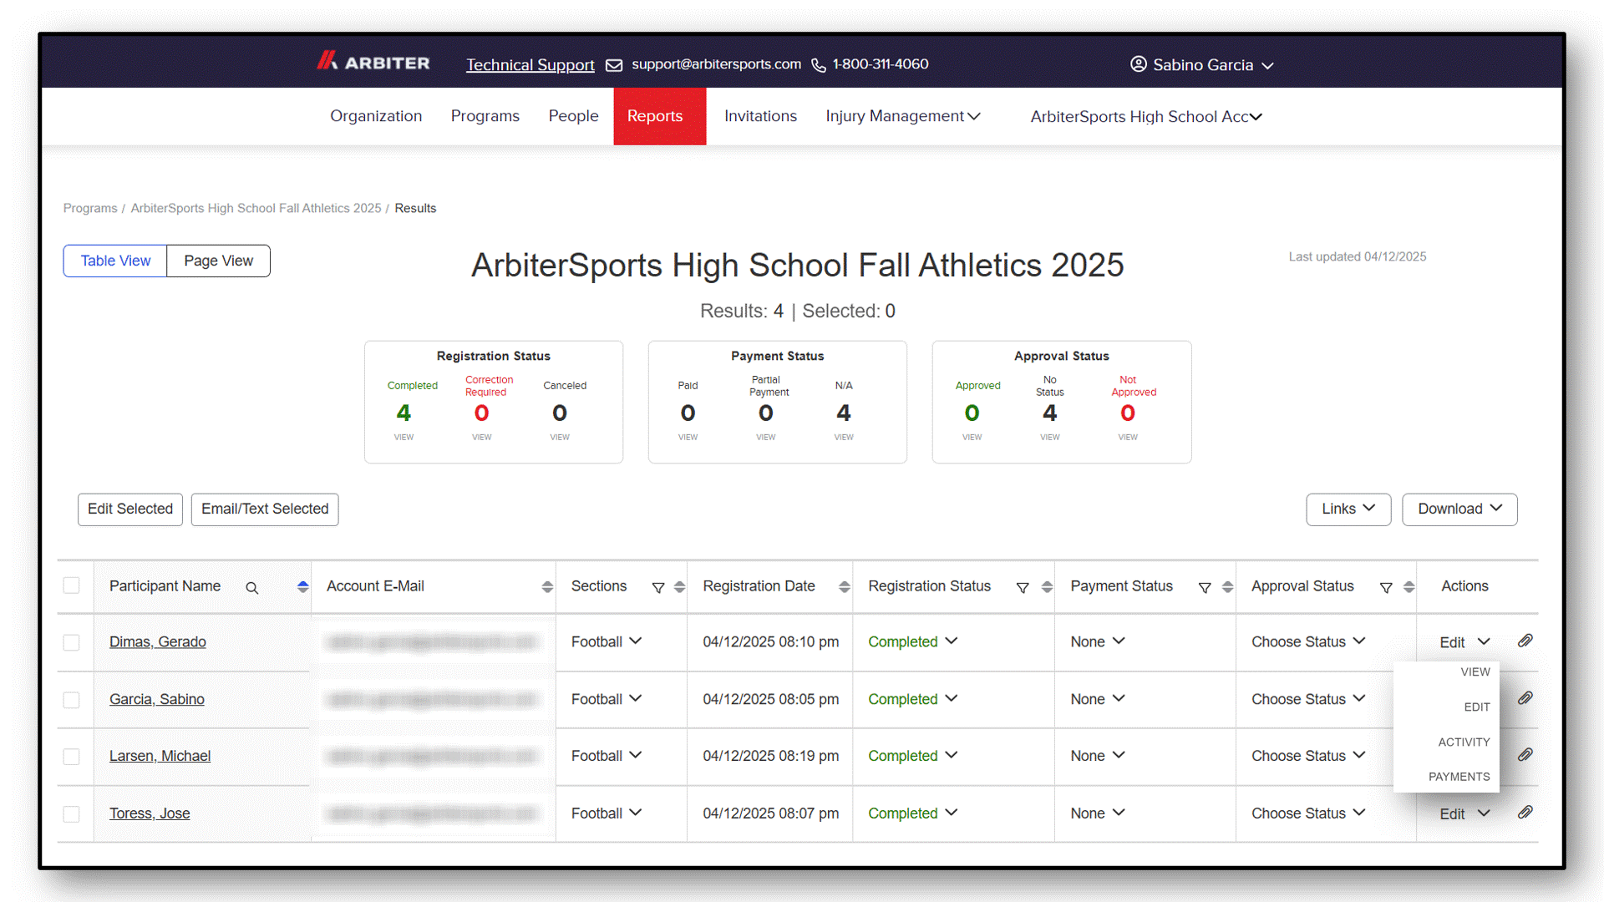This screenshot has width=1604, height=902.
Task: Click the search icon beside Participant Name
Action: (251, 588)
